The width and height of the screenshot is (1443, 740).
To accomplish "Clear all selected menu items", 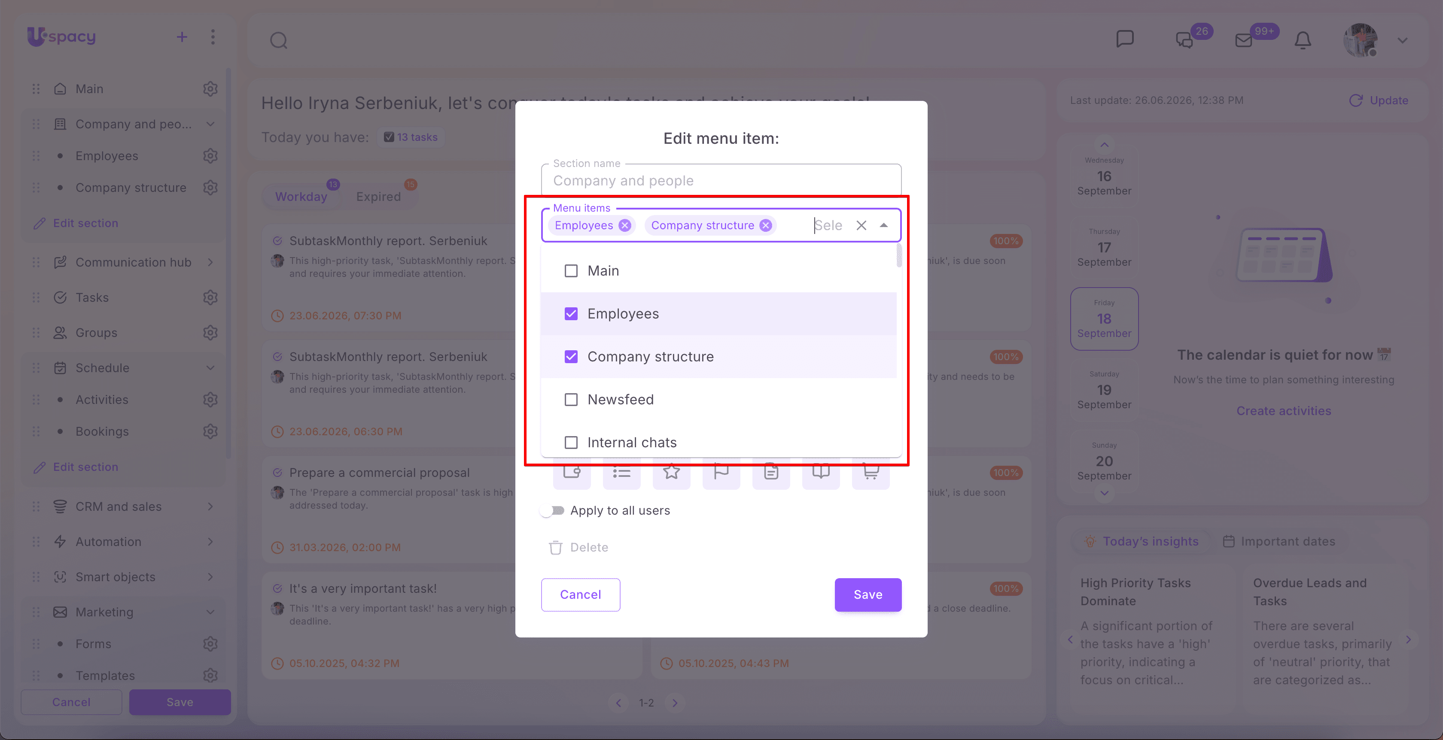I will point(862,225).
